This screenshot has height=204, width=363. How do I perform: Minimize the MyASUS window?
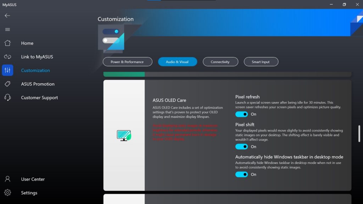(x=331, y=4)
